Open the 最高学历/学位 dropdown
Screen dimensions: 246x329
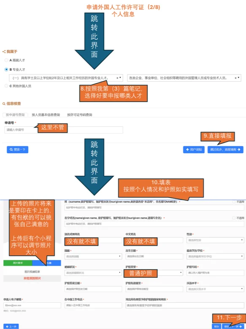click(x=215, y=256)
